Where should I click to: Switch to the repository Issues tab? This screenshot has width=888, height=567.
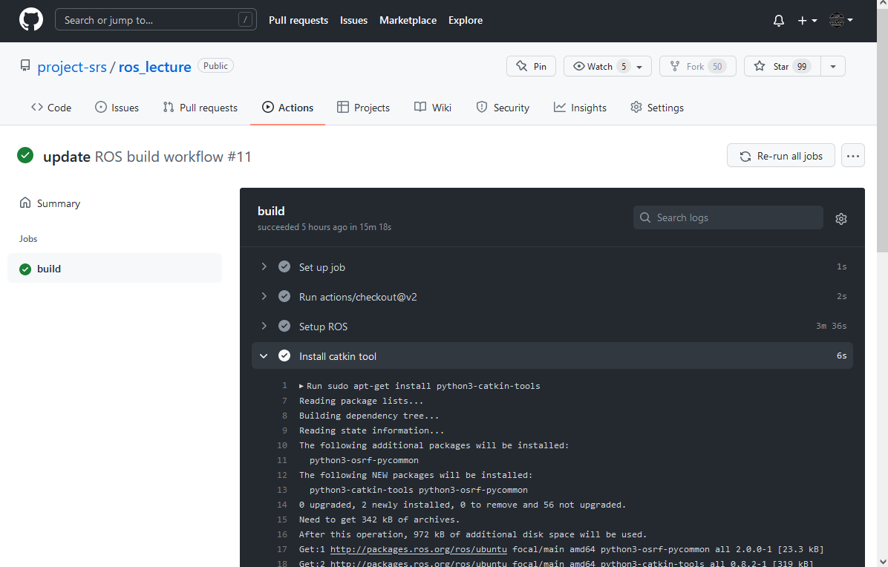(x=117, y=108)
